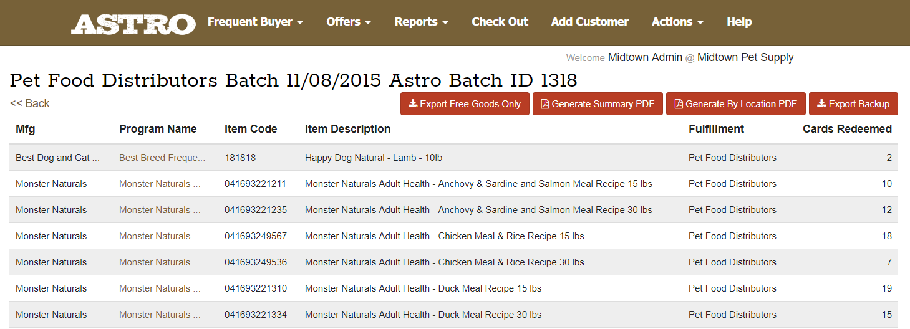Screen dimensions: 910x329
Task: Select item code 041693221334
Action: [256, 315]
